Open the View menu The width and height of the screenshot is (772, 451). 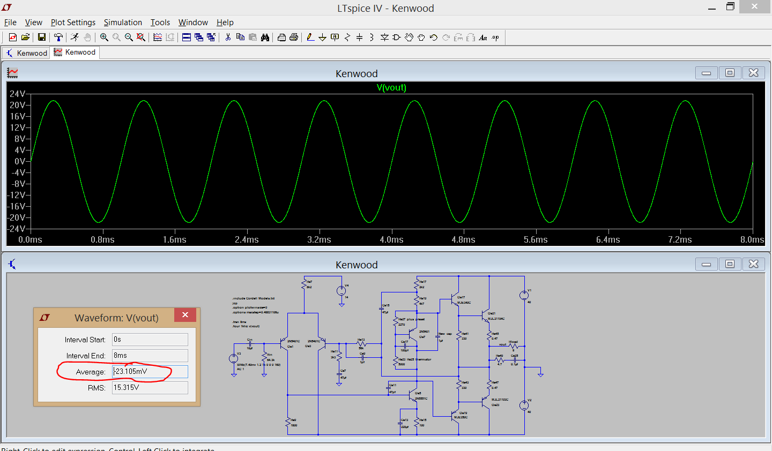pos(33,22)
